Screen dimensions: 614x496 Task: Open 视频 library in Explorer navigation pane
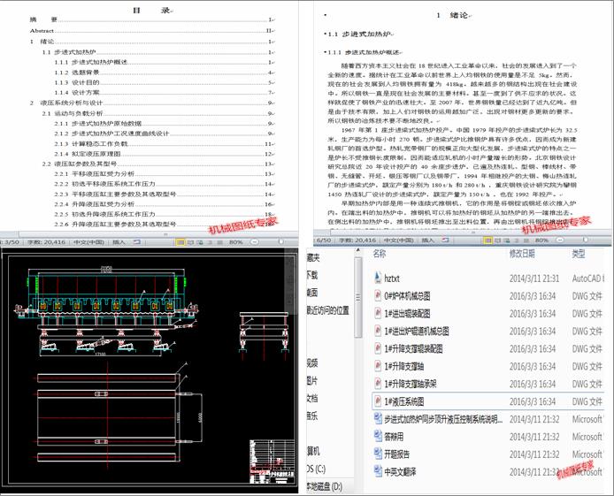pos(312,363)
